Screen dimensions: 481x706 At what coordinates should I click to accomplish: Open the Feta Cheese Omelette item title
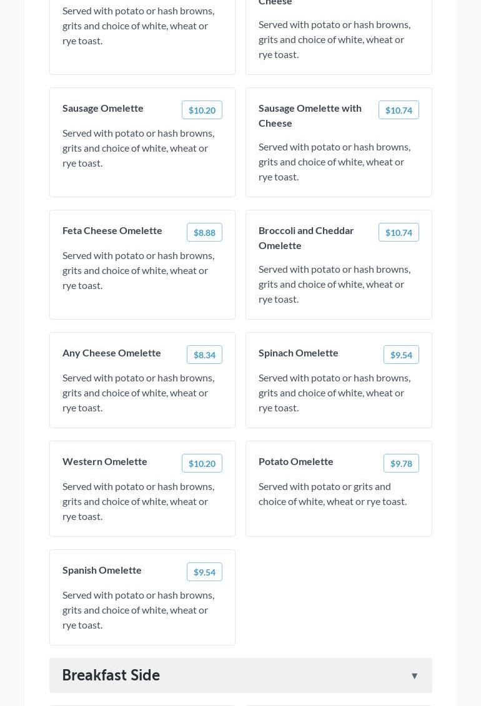[112, 230]
